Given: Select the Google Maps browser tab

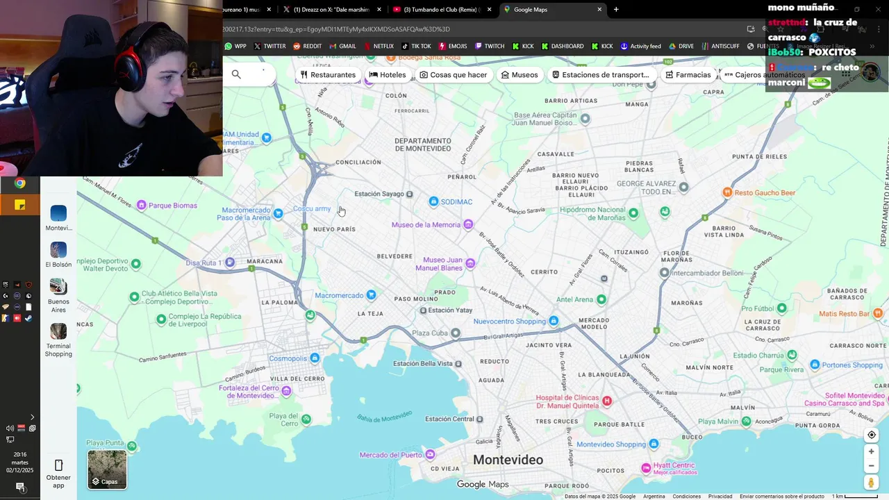Looking at the screenshot, I should [552, 10].
